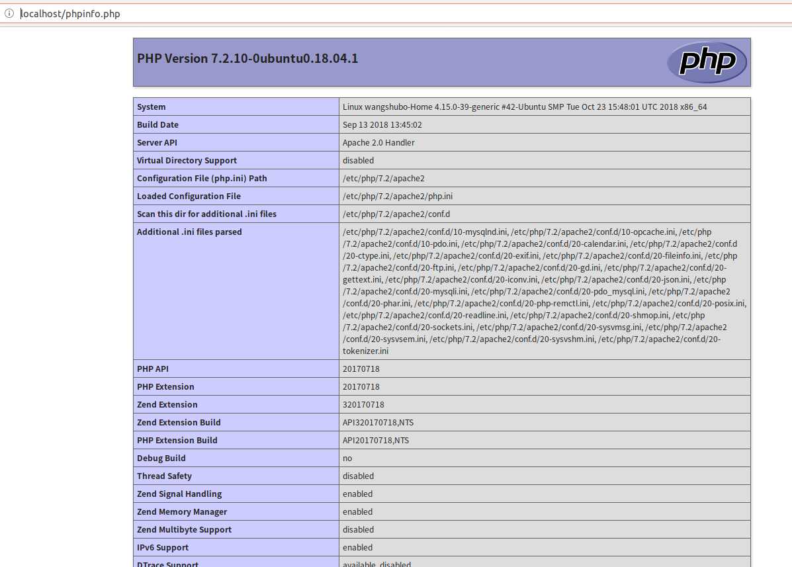Select the no value for Debug Build
This screenshot has width=792, height=567.
tap(347, 458)
